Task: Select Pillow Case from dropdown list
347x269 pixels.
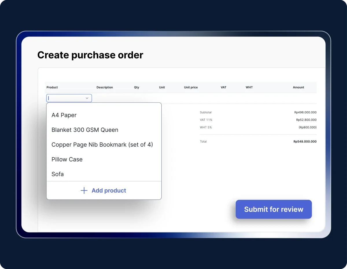Action: pyautogui.click(x=67, y=159)
